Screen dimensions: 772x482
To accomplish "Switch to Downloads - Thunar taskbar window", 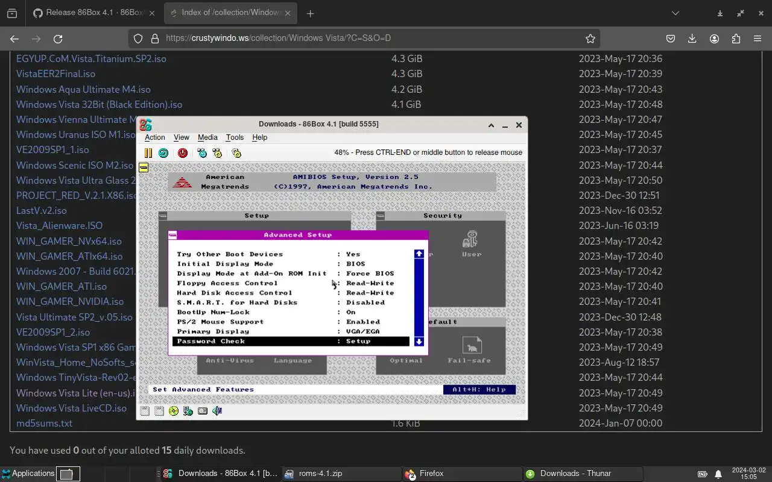I will [x=582, y=474].
